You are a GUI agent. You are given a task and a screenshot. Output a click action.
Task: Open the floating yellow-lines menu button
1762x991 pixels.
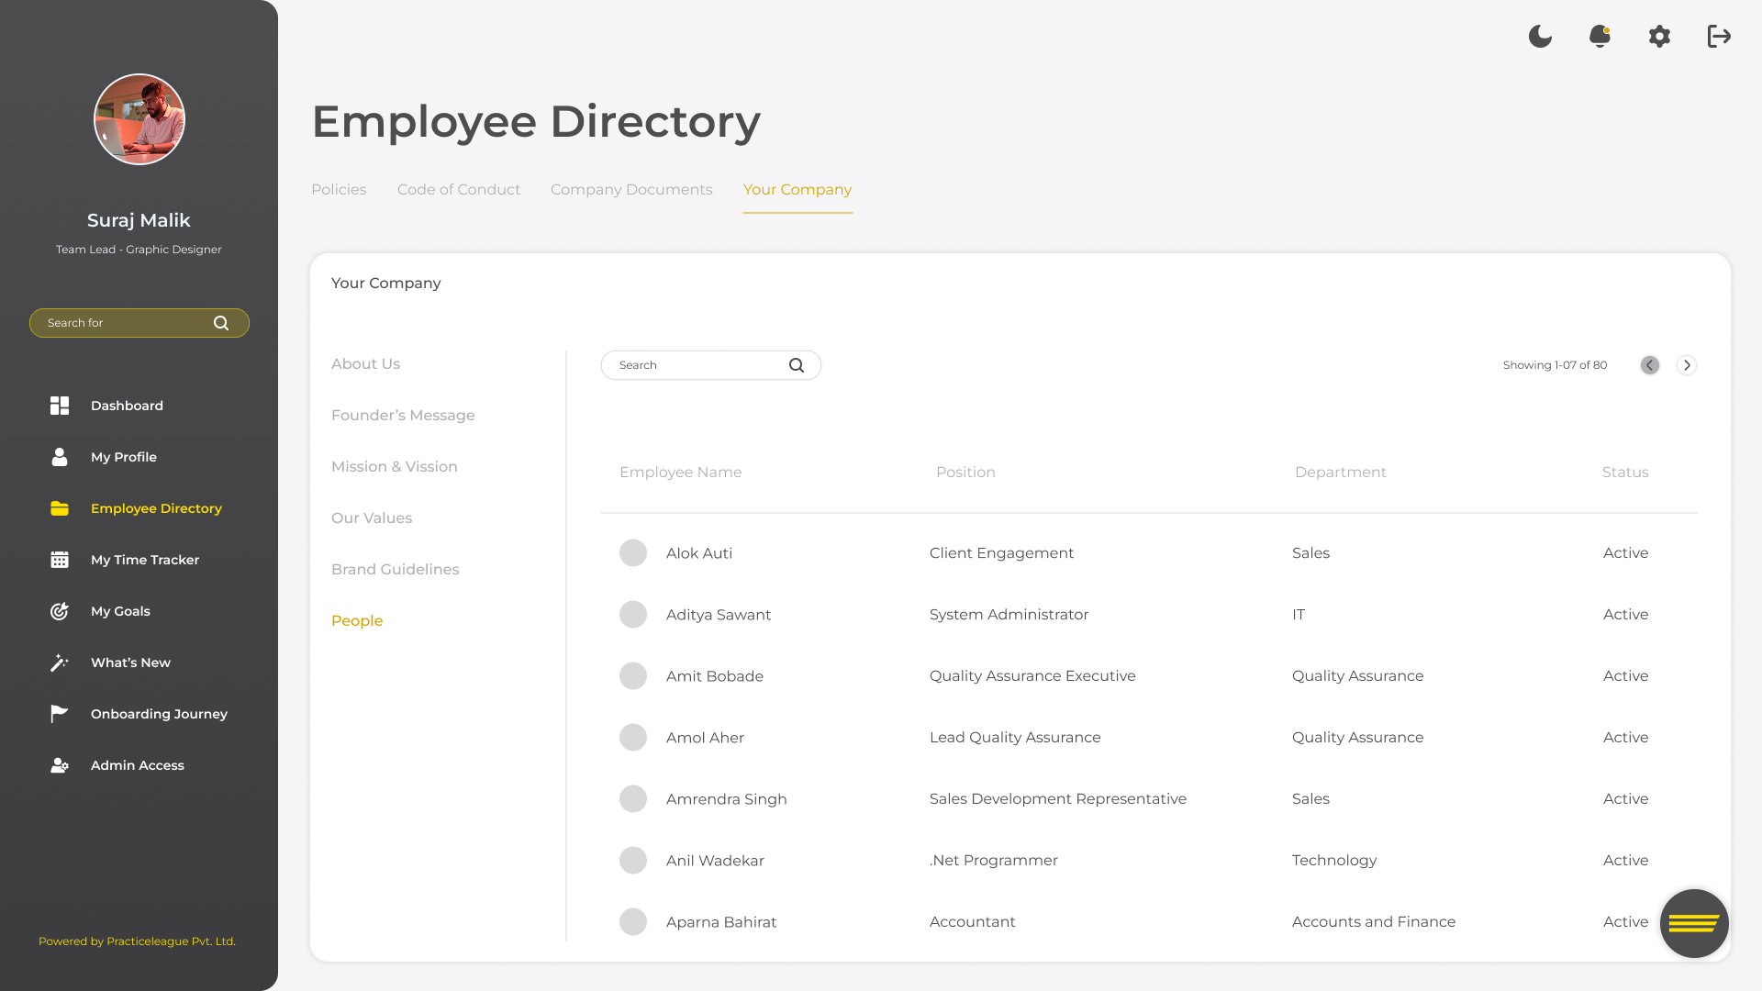click(x=1694, y=923)
